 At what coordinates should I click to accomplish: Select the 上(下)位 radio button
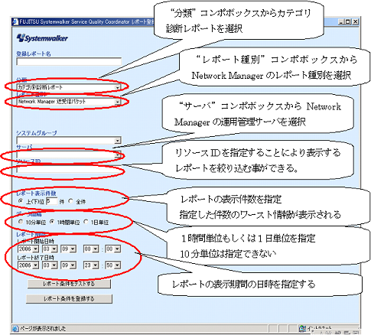coord(21,201)
